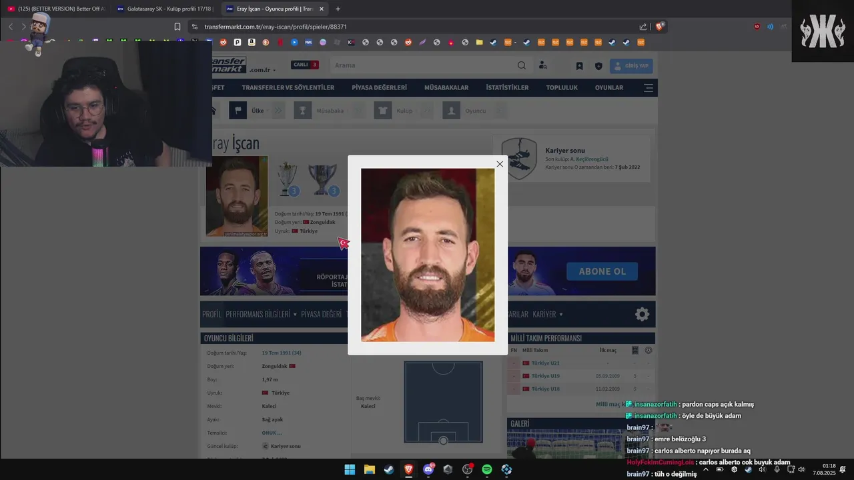Click the Kariyer sonu current club text

(286, 446)
